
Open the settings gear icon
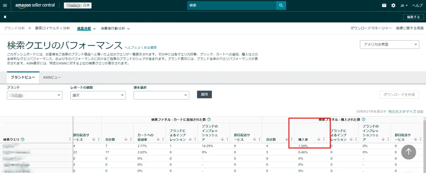(x=393, y=5)
